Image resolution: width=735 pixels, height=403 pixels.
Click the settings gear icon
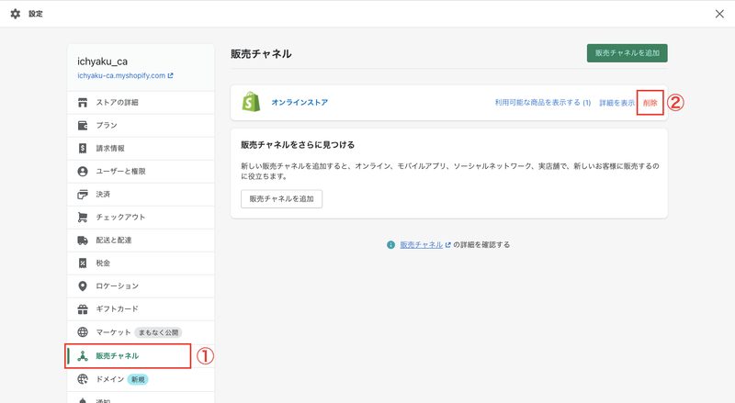[16, 14]
